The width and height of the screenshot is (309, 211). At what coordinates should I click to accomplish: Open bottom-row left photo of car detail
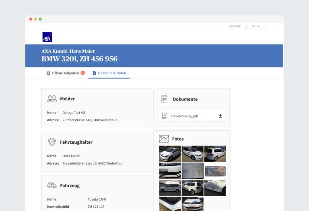[x=170, y=204]
